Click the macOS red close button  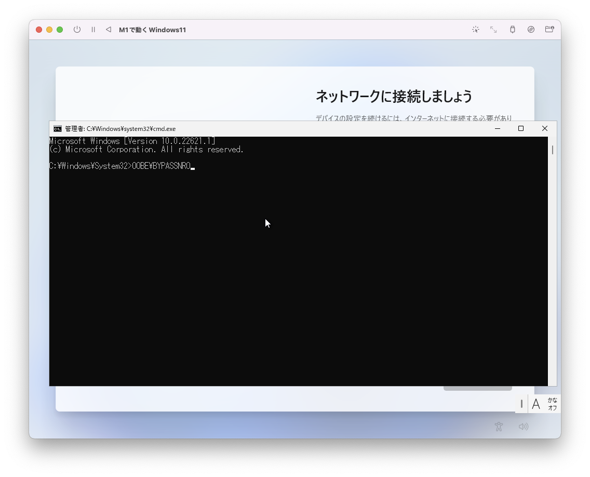point(39,30)
